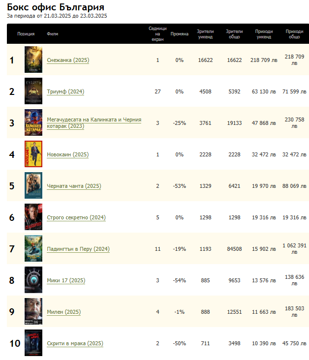Click the Черната чанта poster thumbnail
This screenshot has width=309, height=360.
(x=33, y=186)
